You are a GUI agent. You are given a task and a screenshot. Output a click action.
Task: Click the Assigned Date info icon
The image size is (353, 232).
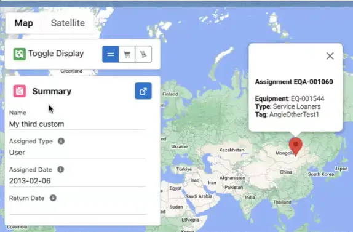pos(60,169)
